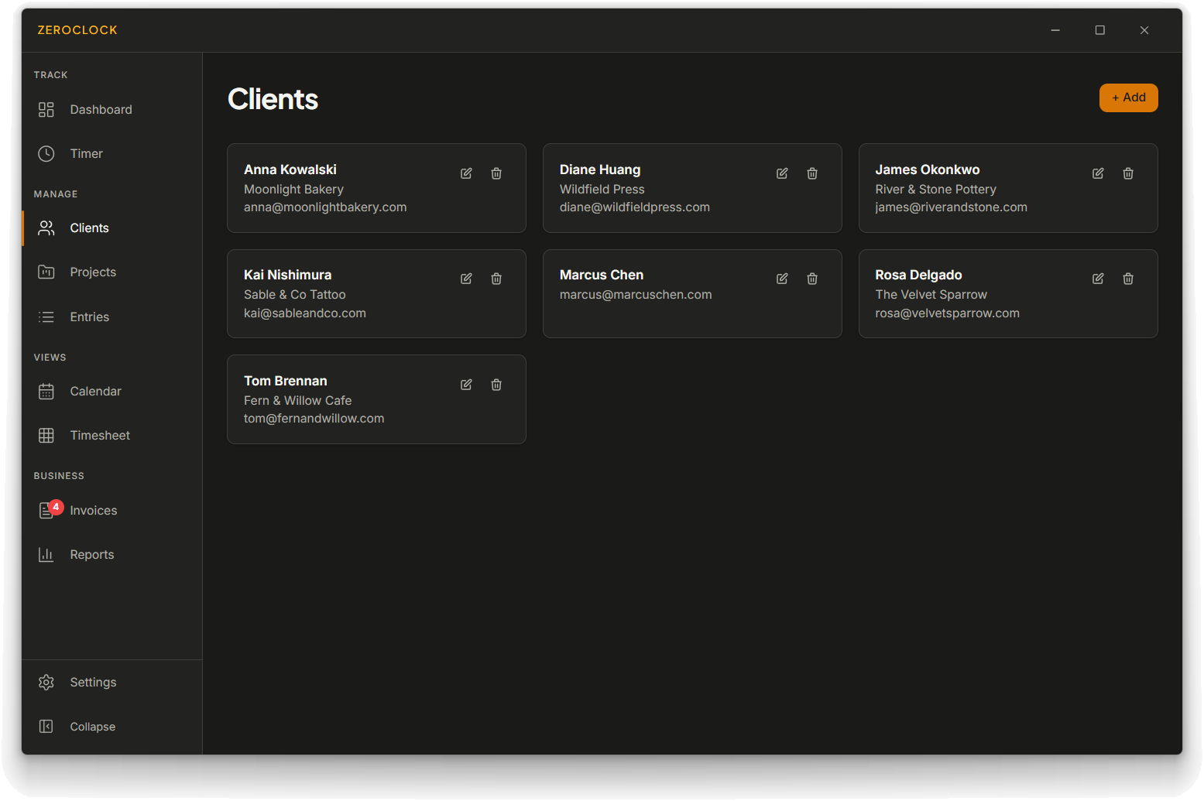This screenshot has height=801, width=1204.
Task: View the Reports page
Action: 91,555
